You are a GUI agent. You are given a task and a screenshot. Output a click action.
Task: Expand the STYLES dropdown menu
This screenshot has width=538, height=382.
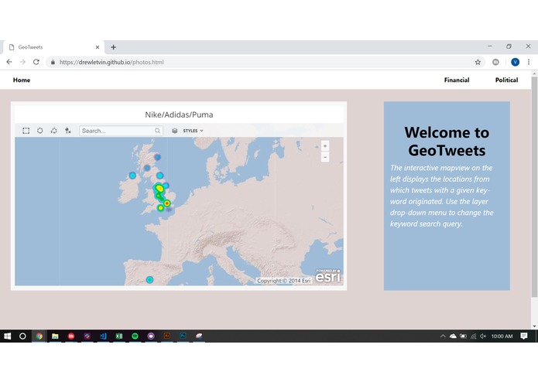pyautogui.click(x=193, y=131)
